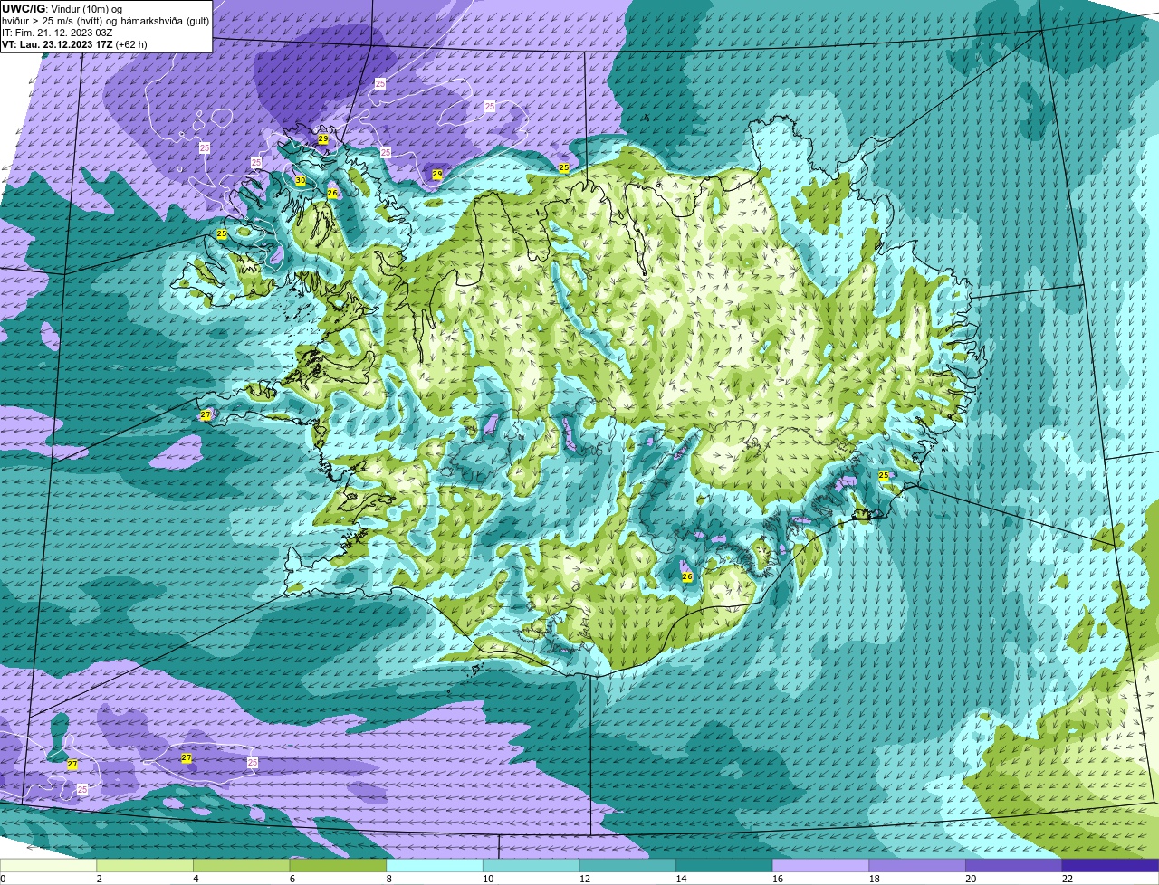The image size is (1159, 885).
Task: Click the green 4–6 m/s legend swatch
Action: [x=242, y=865]
